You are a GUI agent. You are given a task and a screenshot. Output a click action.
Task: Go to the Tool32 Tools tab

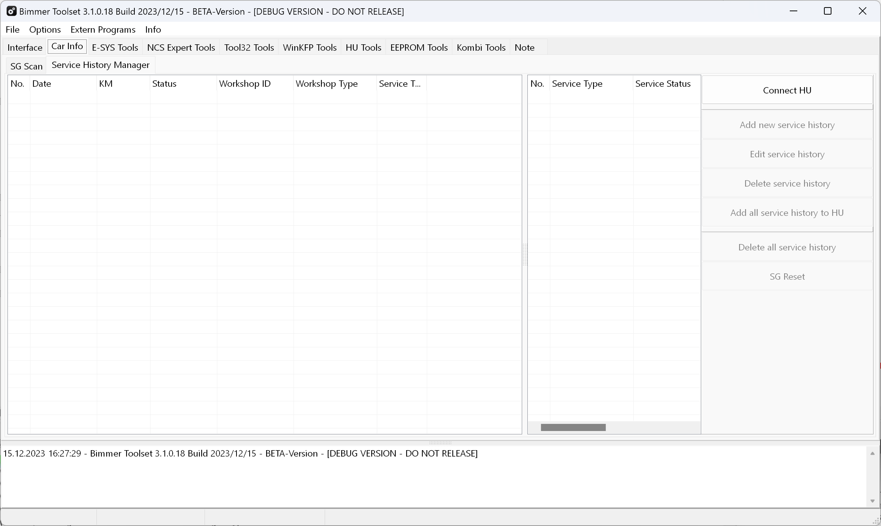249,48
